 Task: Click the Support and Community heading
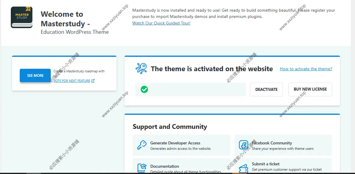[170, 126]
